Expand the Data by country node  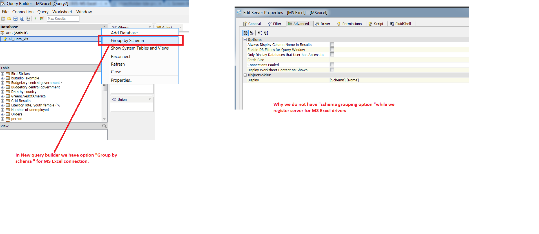tap(3, 92)
